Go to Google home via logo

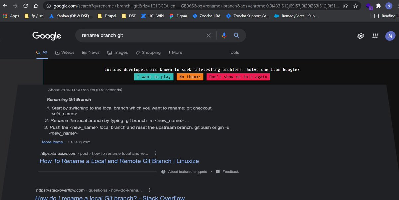[x=47, y=36]
